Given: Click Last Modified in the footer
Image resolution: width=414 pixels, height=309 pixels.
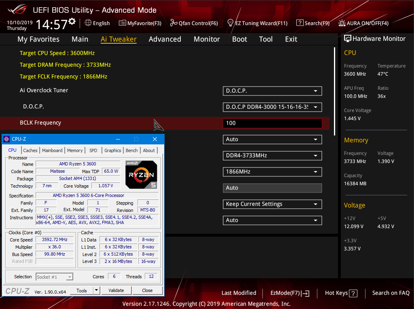Looking at the screenshot, I should [x=239, y=293].
